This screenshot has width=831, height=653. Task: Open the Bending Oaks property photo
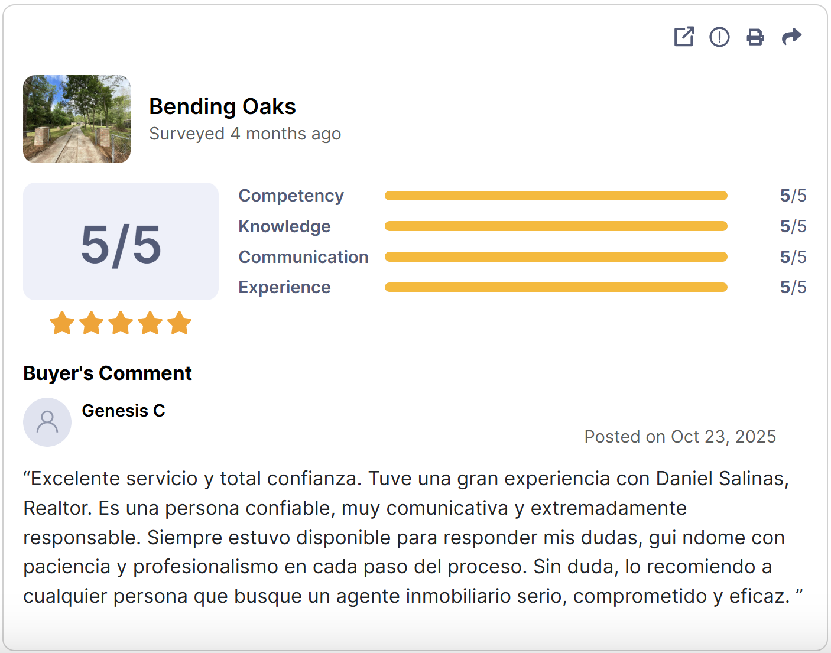[x=77, y=119]
